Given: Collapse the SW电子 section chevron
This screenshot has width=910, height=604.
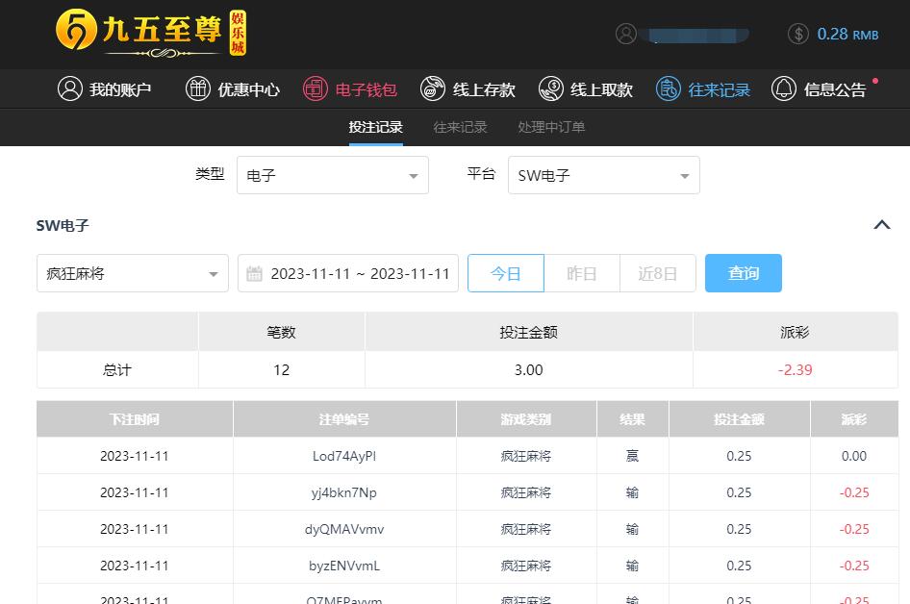Looking at the screenshot, I should 882,225.
